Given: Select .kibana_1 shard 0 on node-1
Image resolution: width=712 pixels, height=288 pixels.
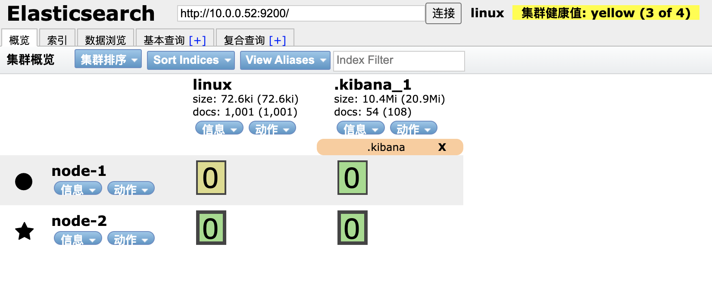Looking at the screenshot, I should [x=352, y=178].
